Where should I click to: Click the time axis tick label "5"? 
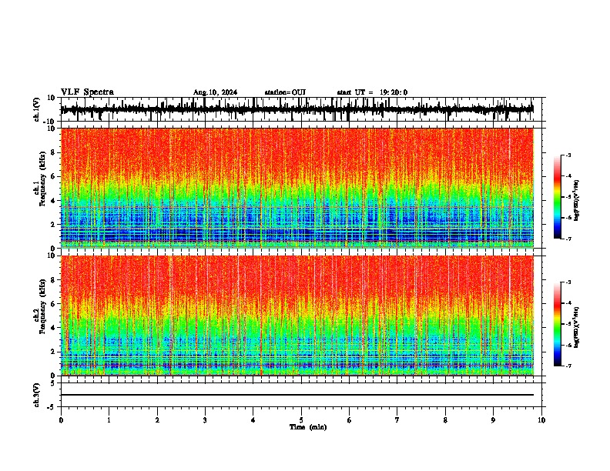[301, 420]
